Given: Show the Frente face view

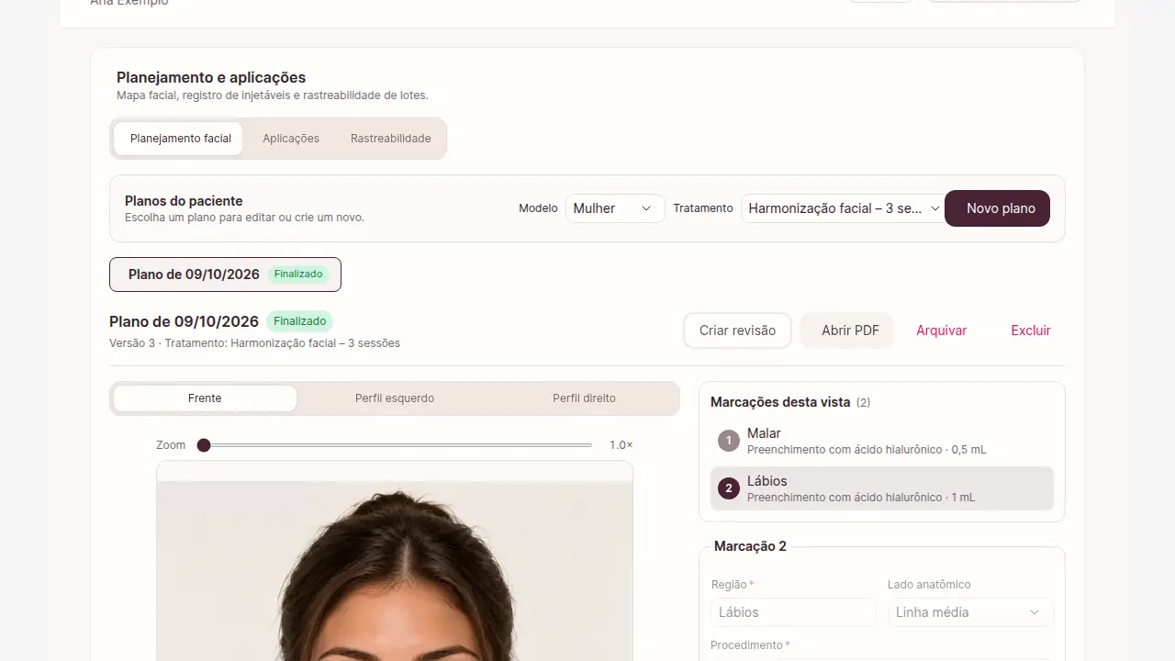Looking at the screenshot, I should tap(205, 398).
